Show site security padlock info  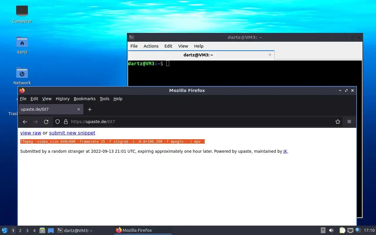tap(66, 122)
